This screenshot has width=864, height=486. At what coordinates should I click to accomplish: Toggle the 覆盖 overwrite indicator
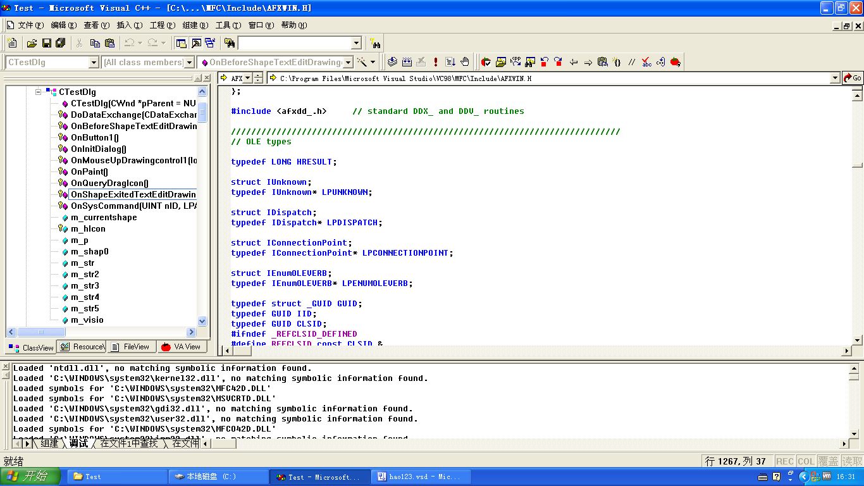point(828,461)
